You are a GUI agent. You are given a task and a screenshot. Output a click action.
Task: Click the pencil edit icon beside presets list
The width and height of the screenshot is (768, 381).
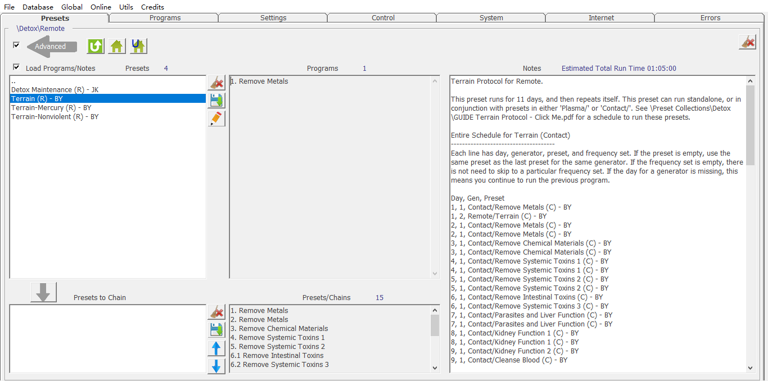coord(216,119)
